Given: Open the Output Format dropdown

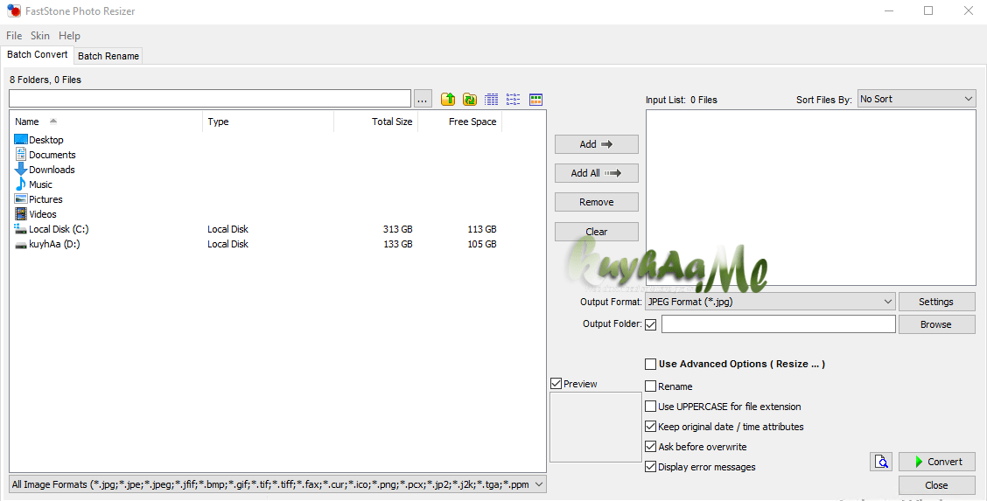Looking at the screenshot, I should coord(770,302).
